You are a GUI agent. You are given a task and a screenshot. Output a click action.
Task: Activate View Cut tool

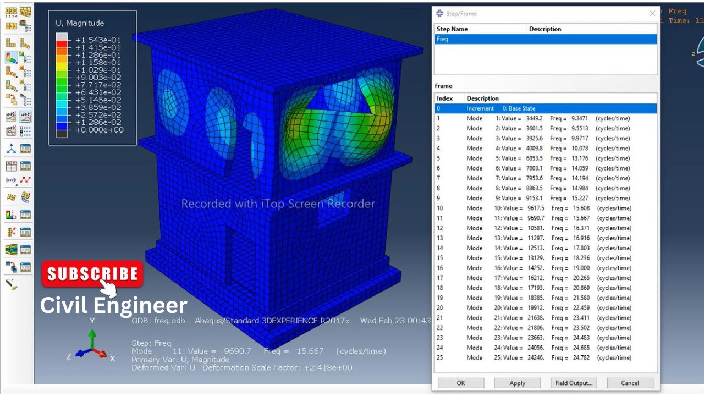10,215
